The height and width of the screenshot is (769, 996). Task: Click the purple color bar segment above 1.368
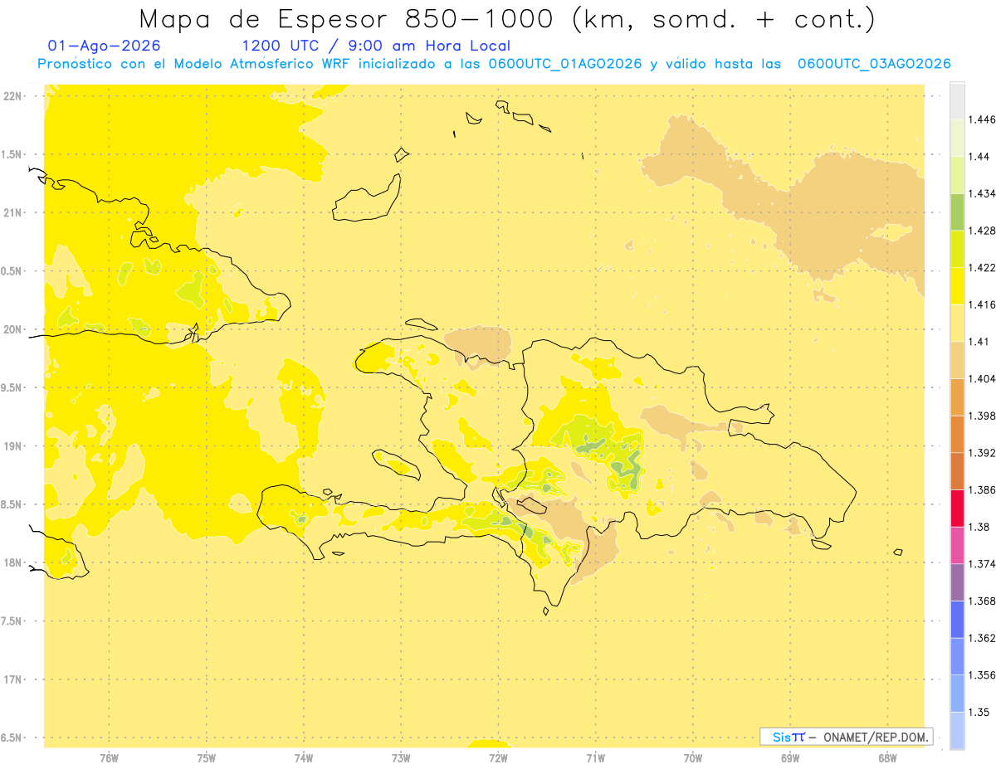(958, 582)
